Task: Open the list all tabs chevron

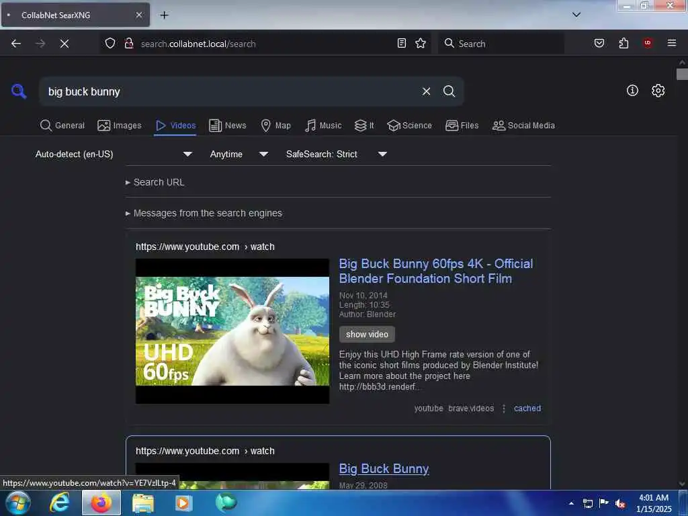Action: point(576,15)
